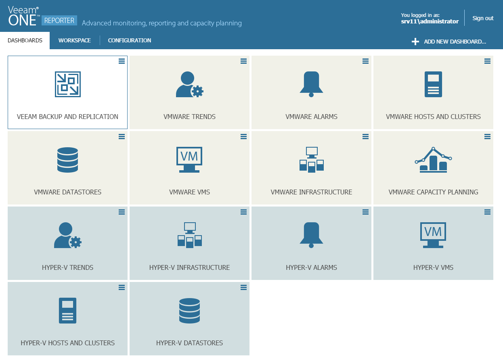The image size is (503, 359).
Task: Click the VMware Capacity Planning label
Action: 433,192
